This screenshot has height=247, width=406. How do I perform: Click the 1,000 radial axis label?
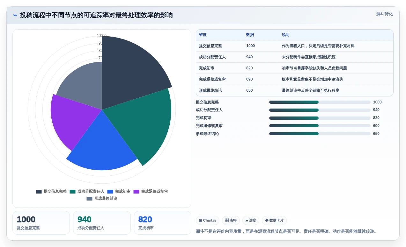pyautogui.click(x=102, y=36)
